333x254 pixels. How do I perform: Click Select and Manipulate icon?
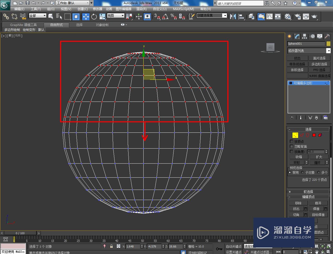point(139,17)
